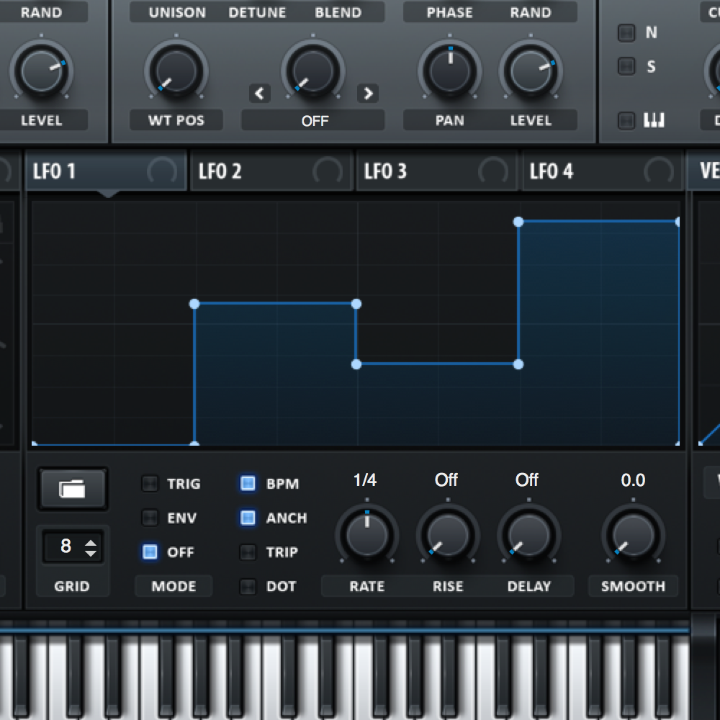Open the warp mode OFF dropdown

tap(313, 121)
